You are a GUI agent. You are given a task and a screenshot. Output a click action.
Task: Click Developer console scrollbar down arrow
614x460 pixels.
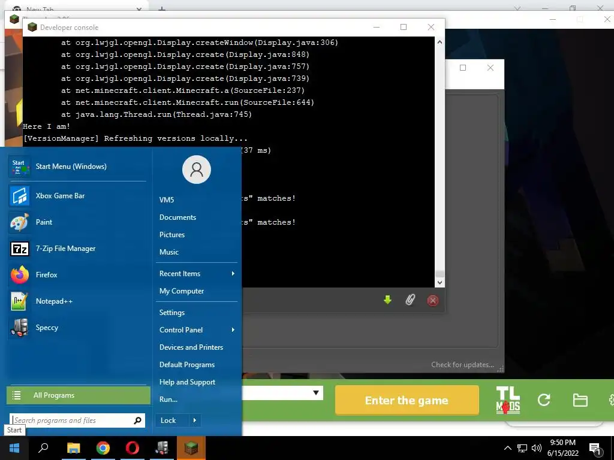pos(440,283)
